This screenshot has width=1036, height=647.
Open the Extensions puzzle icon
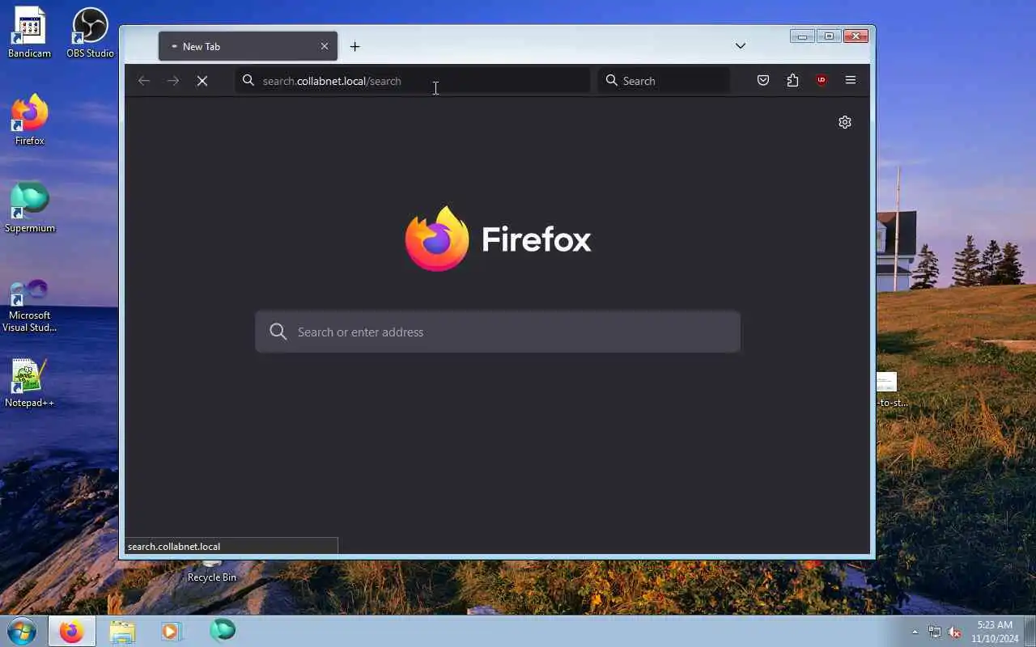792,80
